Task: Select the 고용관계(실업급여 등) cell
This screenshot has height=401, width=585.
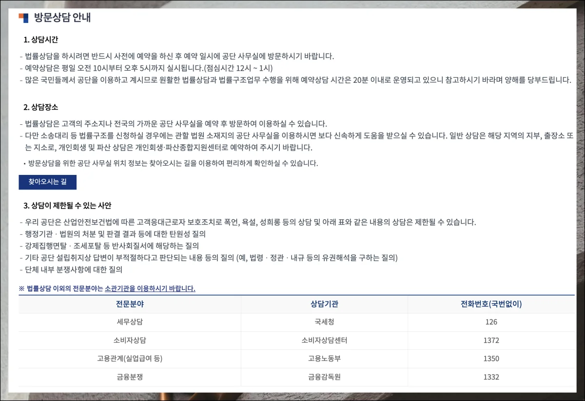Action: pyautogui.click(x=130, y=359)
